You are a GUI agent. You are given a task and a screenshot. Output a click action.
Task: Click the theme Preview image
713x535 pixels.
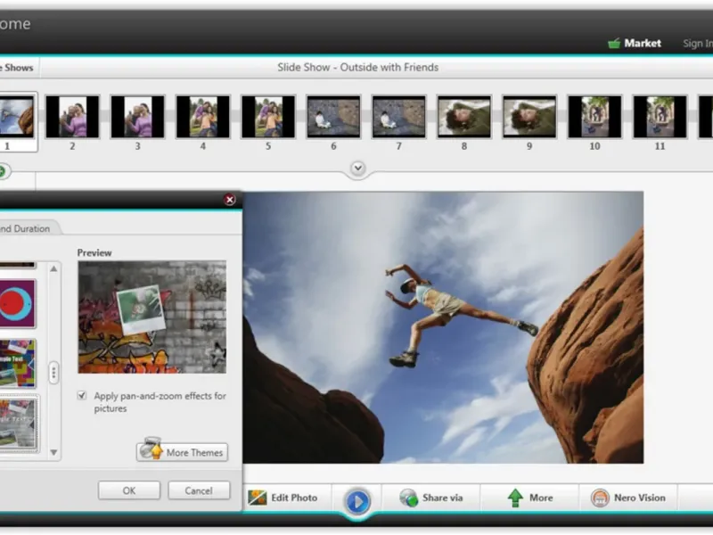click(152, 317)
